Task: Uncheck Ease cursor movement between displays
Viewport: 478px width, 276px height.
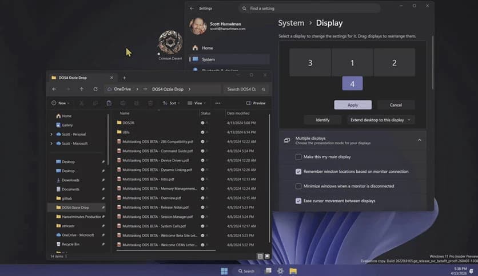Action: coord(298,201)
